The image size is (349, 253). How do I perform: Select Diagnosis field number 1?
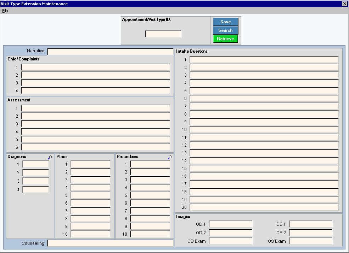click(36, 164)
